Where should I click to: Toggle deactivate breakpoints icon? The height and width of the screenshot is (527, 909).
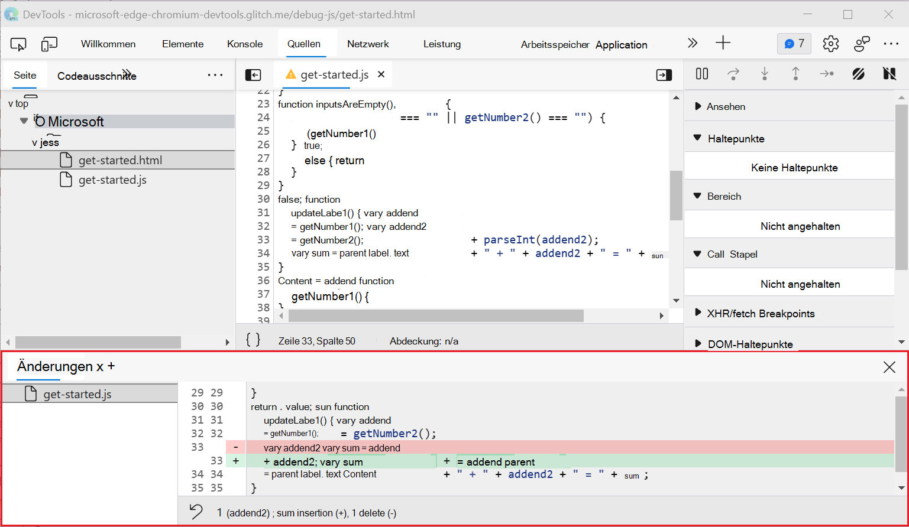pyautogui.click(x=858, y=74)
